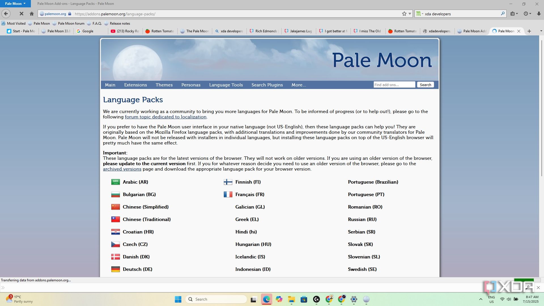Viewport: 544px width, 306px height.
Task: Open File Explorer from the taskbar
Action: tap(291, 299)
